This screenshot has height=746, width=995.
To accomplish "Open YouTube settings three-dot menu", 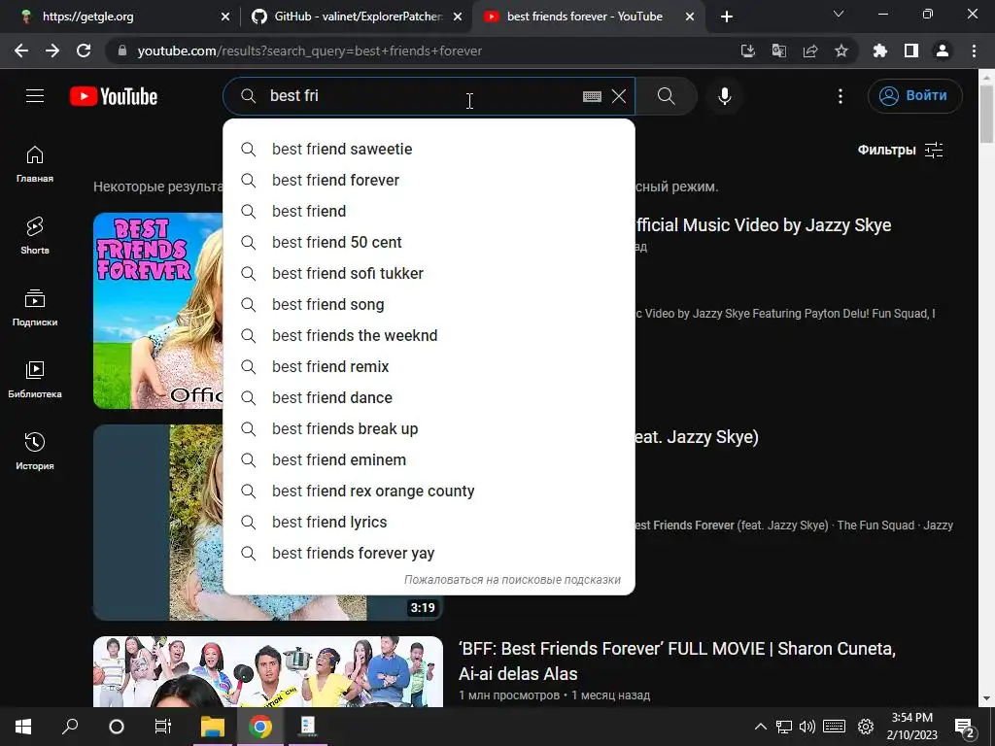I will pos(841,96).
